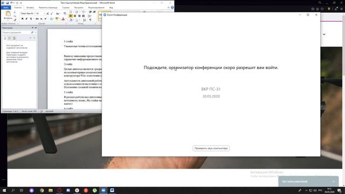Open File Explorer from the taskbar

point(51,190)
